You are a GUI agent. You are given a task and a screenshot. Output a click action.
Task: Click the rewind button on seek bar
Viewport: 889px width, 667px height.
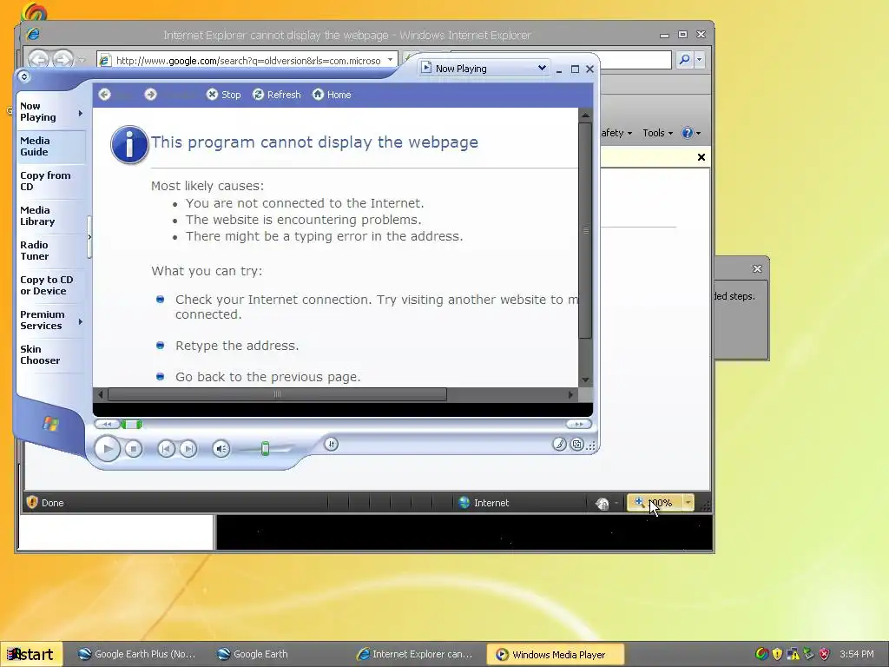point(107,424)
